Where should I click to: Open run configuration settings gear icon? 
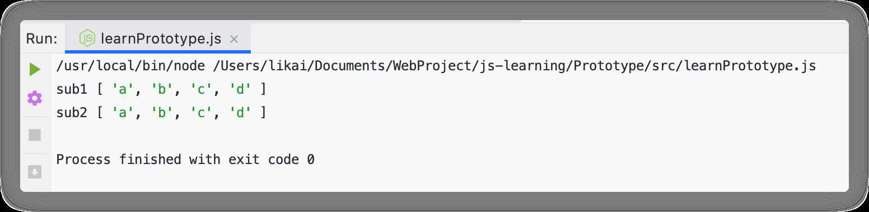[35, 99]
